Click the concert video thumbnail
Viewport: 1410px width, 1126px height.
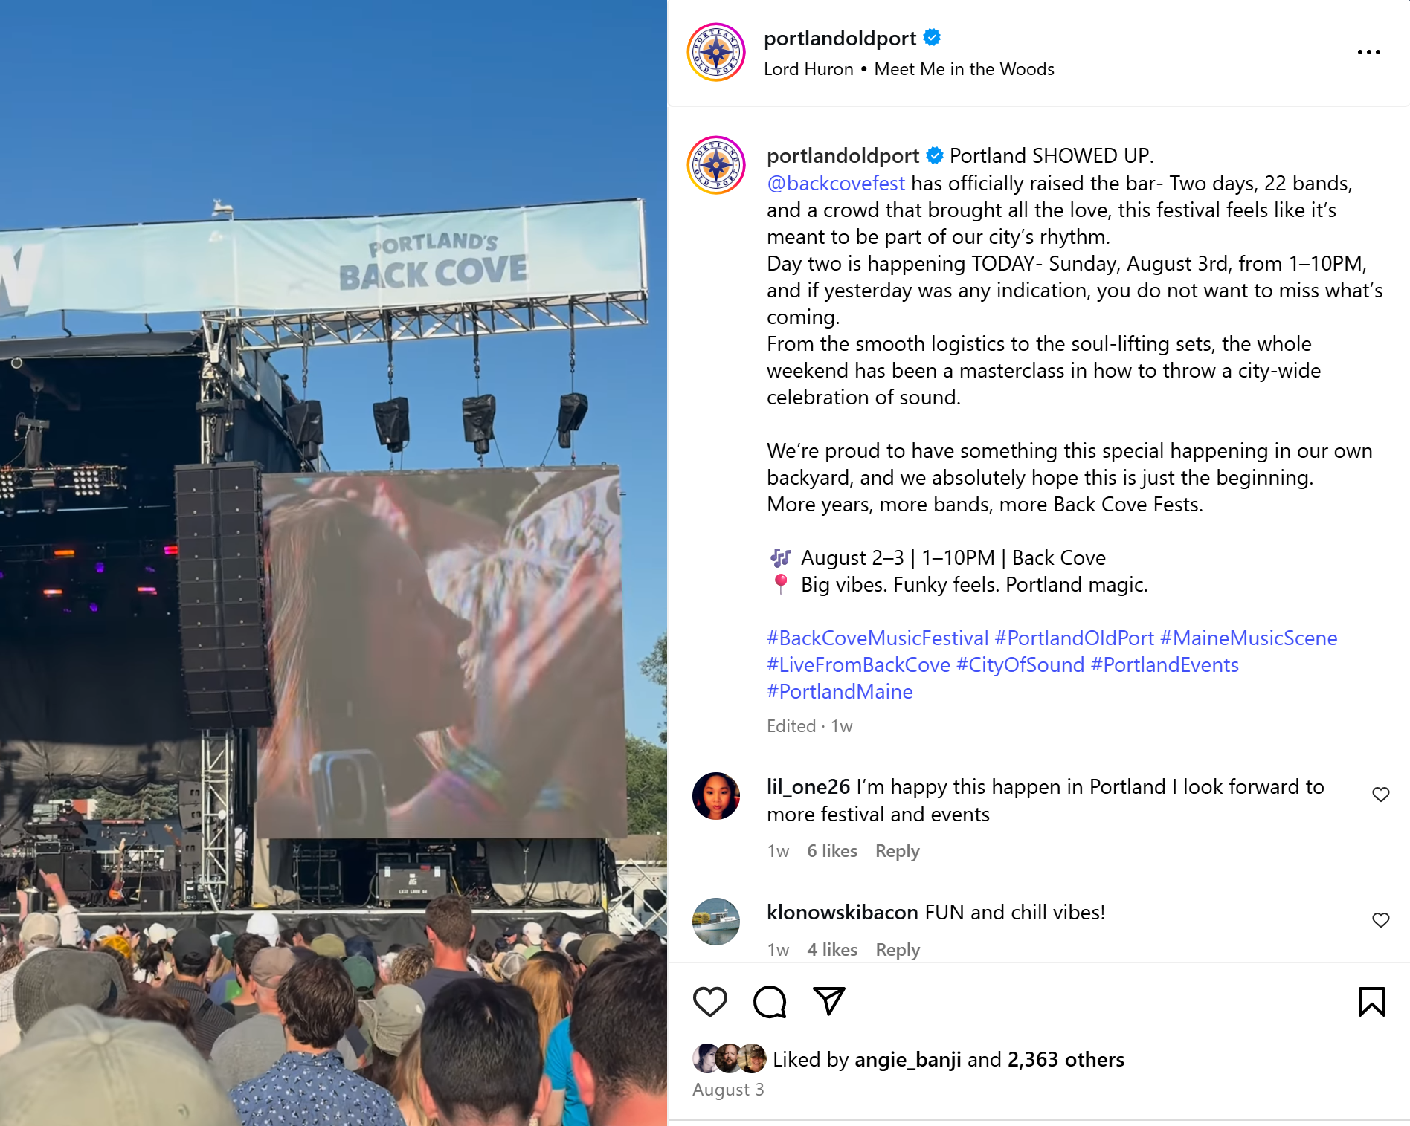click(333, 563)
